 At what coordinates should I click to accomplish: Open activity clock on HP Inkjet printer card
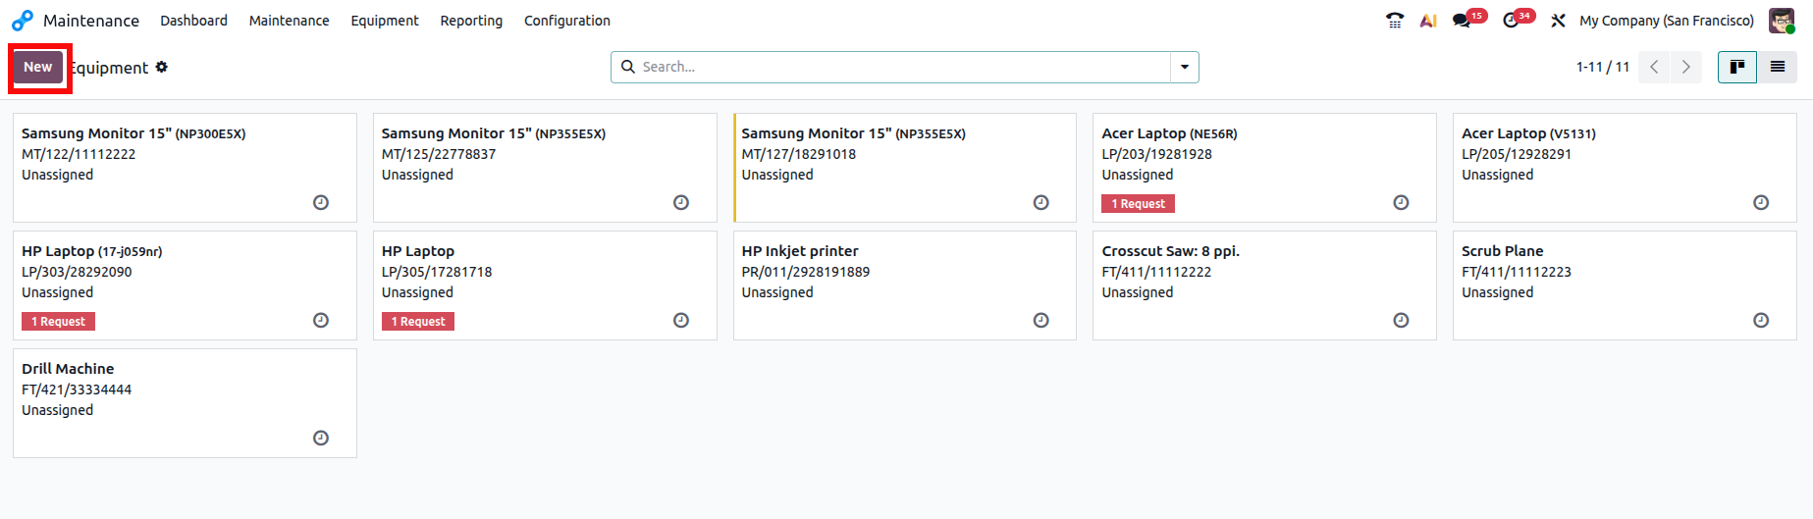point(1041,320)
